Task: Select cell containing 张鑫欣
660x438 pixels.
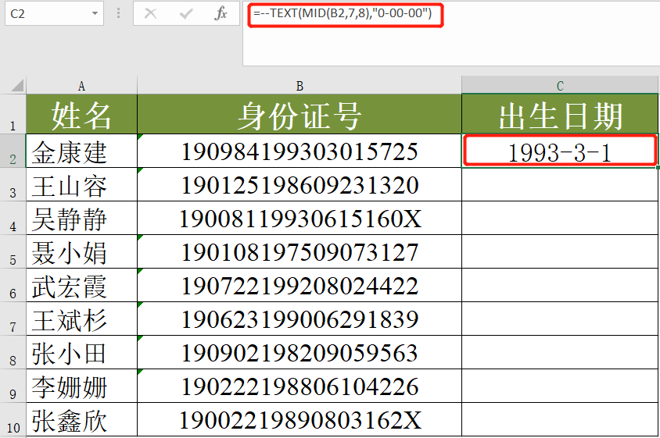Action: 81,420
